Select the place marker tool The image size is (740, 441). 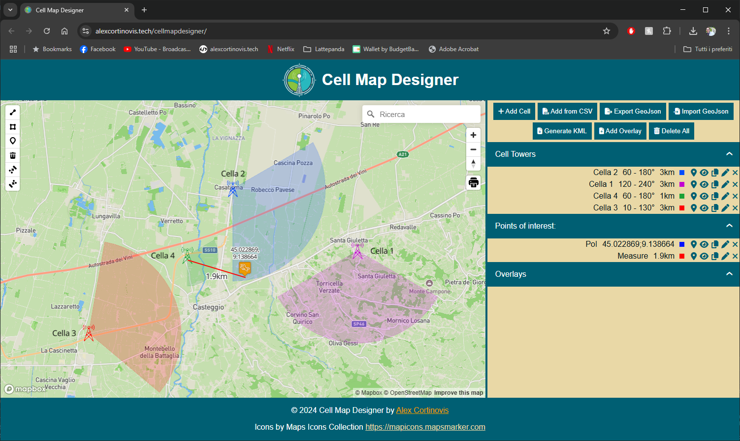point(12,141)
